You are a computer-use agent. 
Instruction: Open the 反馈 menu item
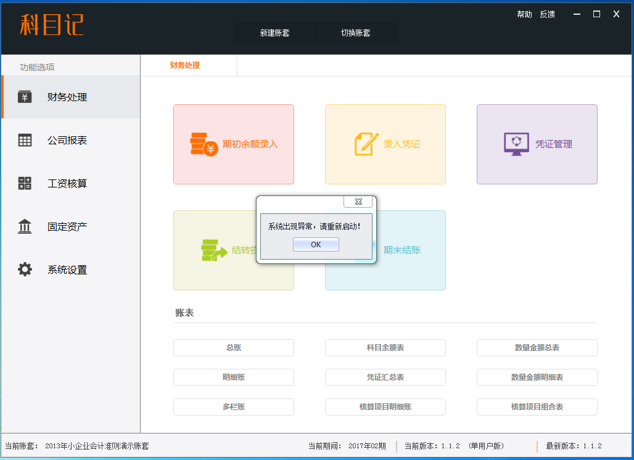547,14
